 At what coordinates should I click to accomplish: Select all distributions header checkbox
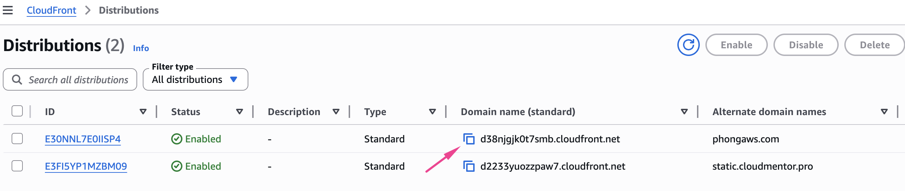pos(17,111)
